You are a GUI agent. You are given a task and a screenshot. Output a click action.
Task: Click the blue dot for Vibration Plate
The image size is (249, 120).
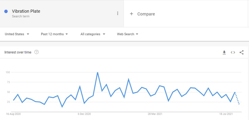tap(6, 11)
